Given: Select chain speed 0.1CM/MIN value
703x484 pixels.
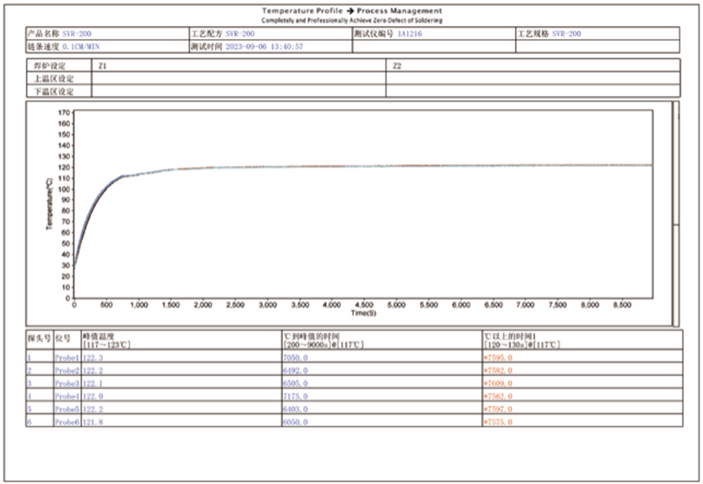Looking at the screenshot, I should coord(85,47).
